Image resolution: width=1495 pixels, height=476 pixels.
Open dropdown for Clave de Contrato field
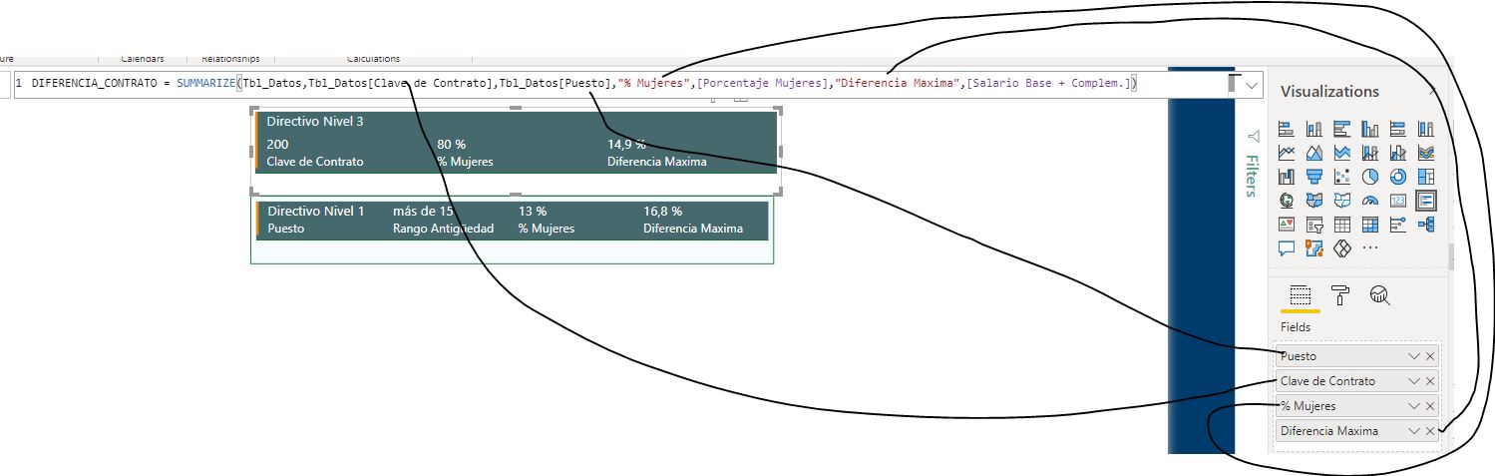(1413, 381)
